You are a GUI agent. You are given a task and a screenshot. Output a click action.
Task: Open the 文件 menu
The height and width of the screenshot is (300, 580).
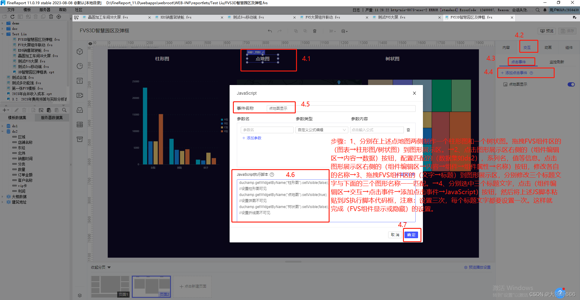pos(11,10)
